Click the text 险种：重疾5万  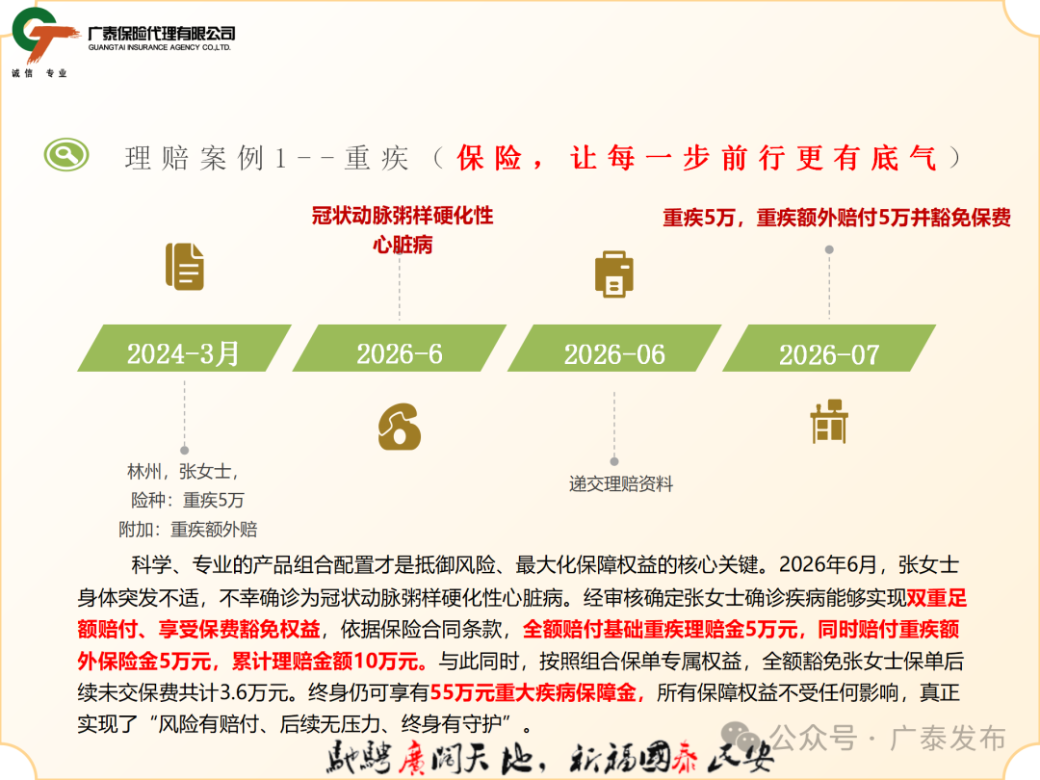click(x=188, y=500)
